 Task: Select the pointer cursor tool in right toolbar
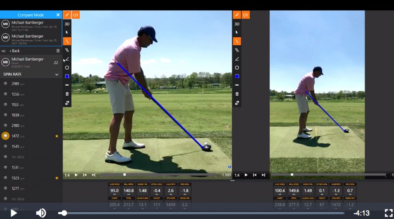[237, 33]
